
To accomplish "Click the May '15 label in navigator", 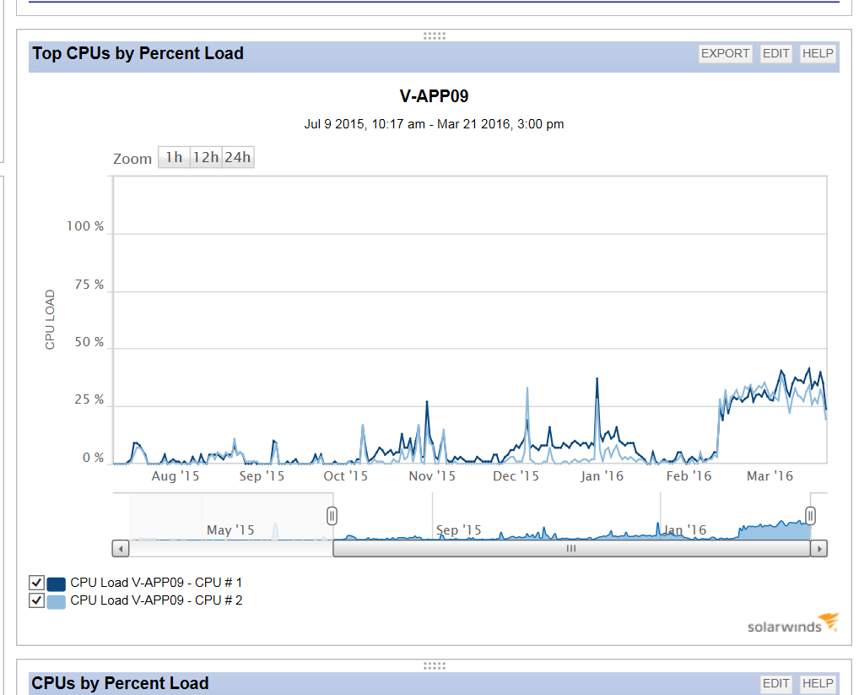I will pyautogui.click(x=230, y=530).
